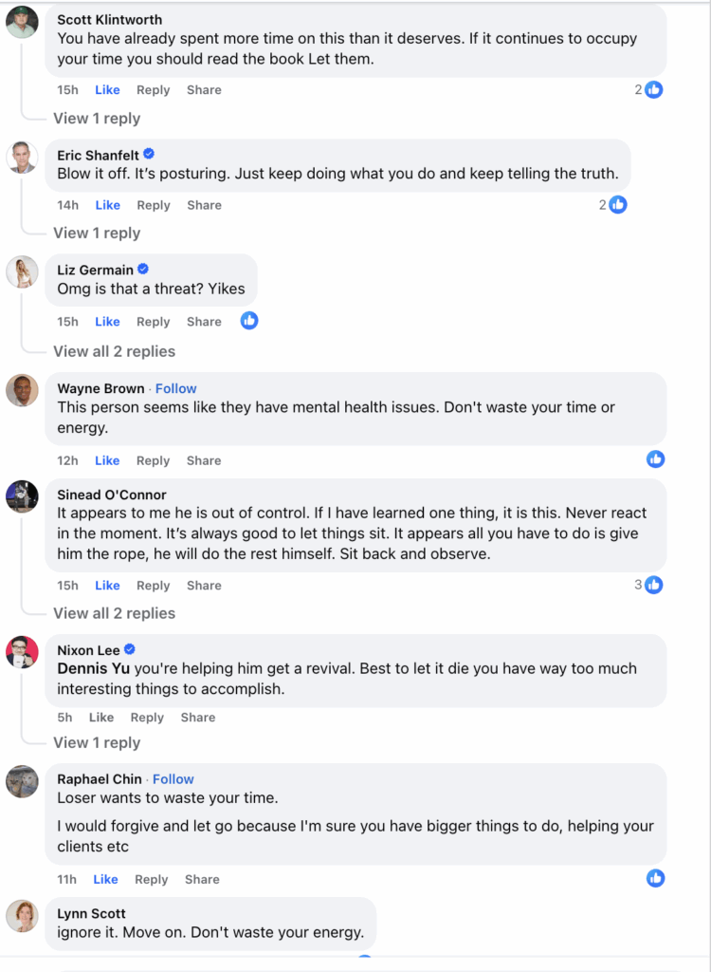
Task: Click like reaction icon on Wayne Brown's comment
Action: tap(655, 459)
